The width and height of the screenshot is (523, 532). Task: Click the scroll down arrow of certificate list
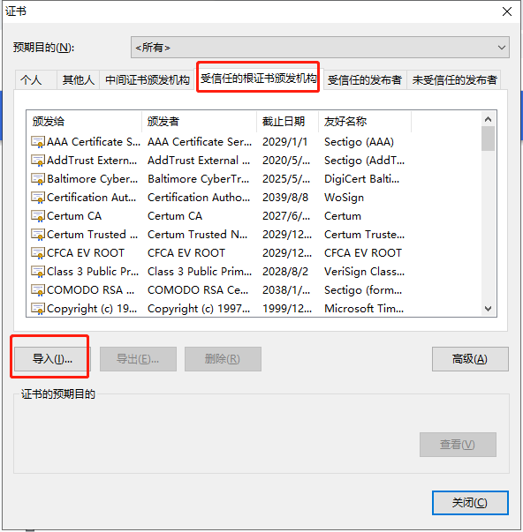tap(488, 309)
